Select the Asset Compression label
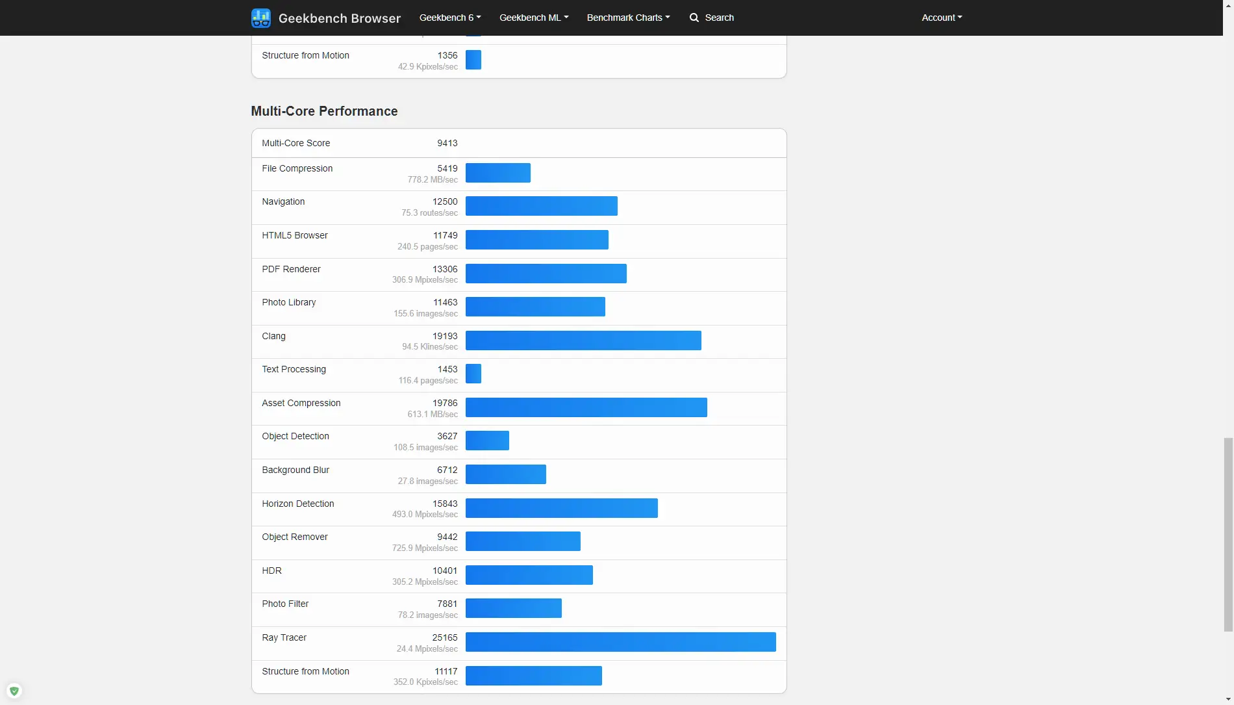 coord(301,403)
